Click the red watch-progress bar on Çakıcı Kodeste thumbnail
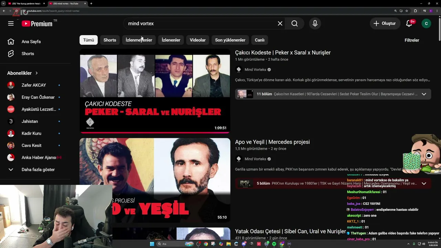 coord(155,132)
